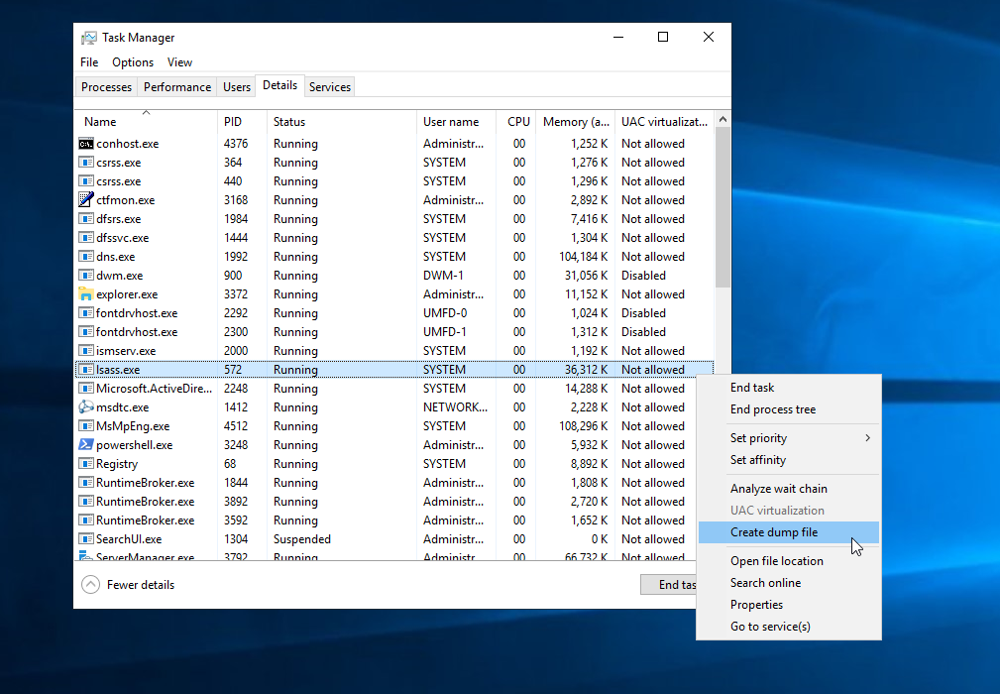The image size is (1000, 694).
Task: Open the Options menu
Action: pos(133,62)
